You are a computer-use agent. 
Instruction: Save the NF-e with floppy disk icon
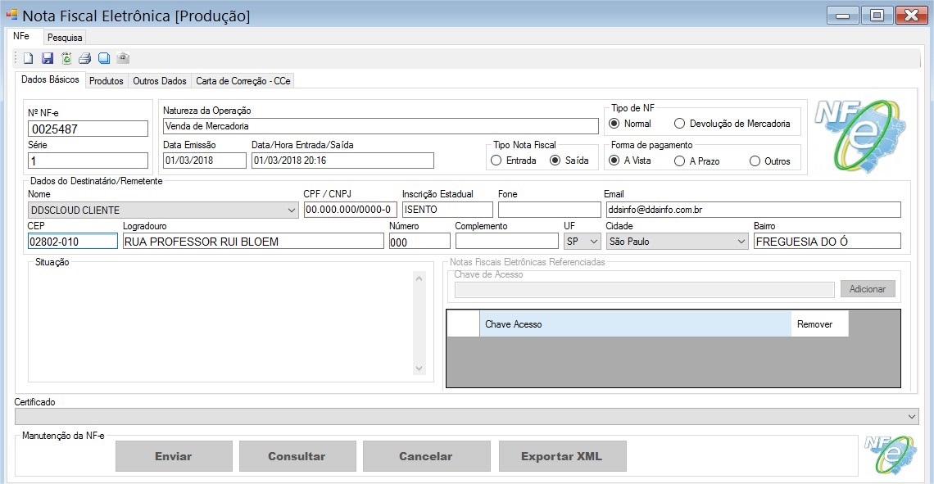click(47, 58)
